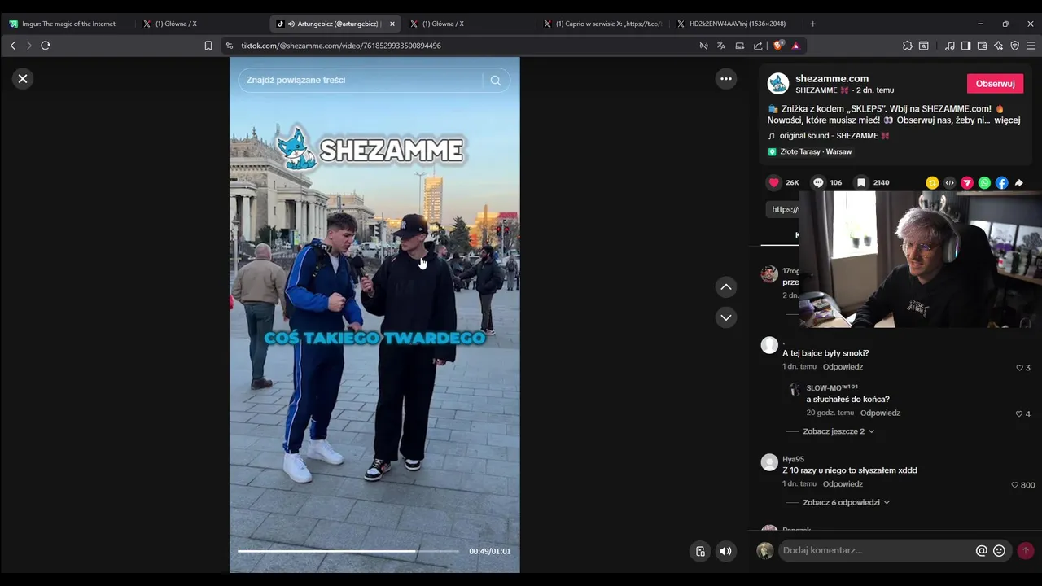Open the Leo AI sparkle icon
Viewport: 1042px width, 586px height.
(998, 46)
